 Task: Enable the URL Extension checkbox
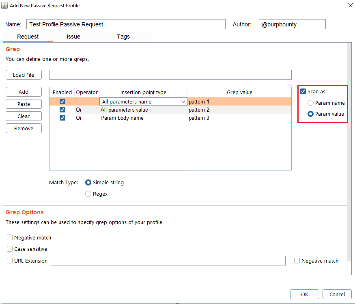pyautogui.click(x=10, y=261)
